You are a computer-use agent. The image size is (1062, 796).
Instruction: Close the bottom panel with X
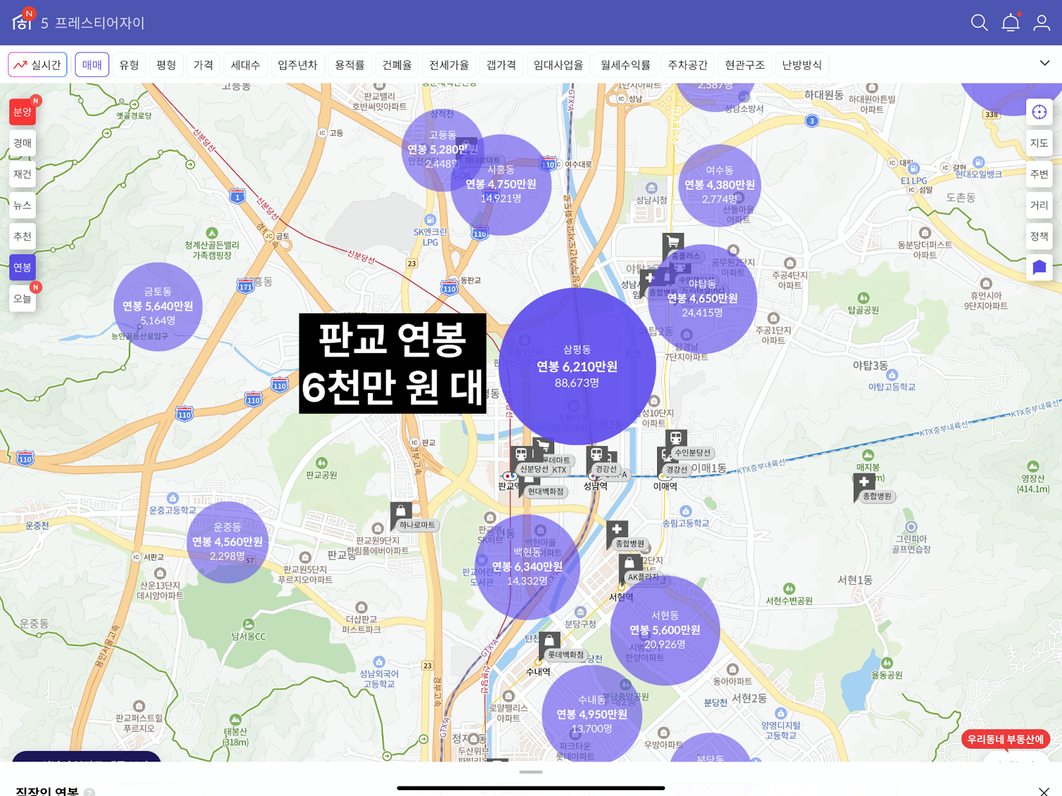1044,791
